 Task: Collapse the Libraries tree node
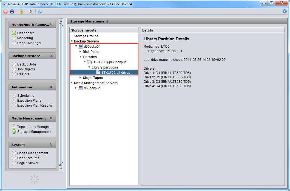click(81, 56)
